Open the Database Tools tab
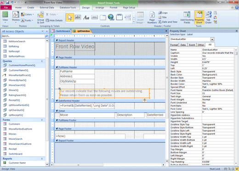Image resolution: width=239 pixels, height=171 pixels. coord(68,7)
